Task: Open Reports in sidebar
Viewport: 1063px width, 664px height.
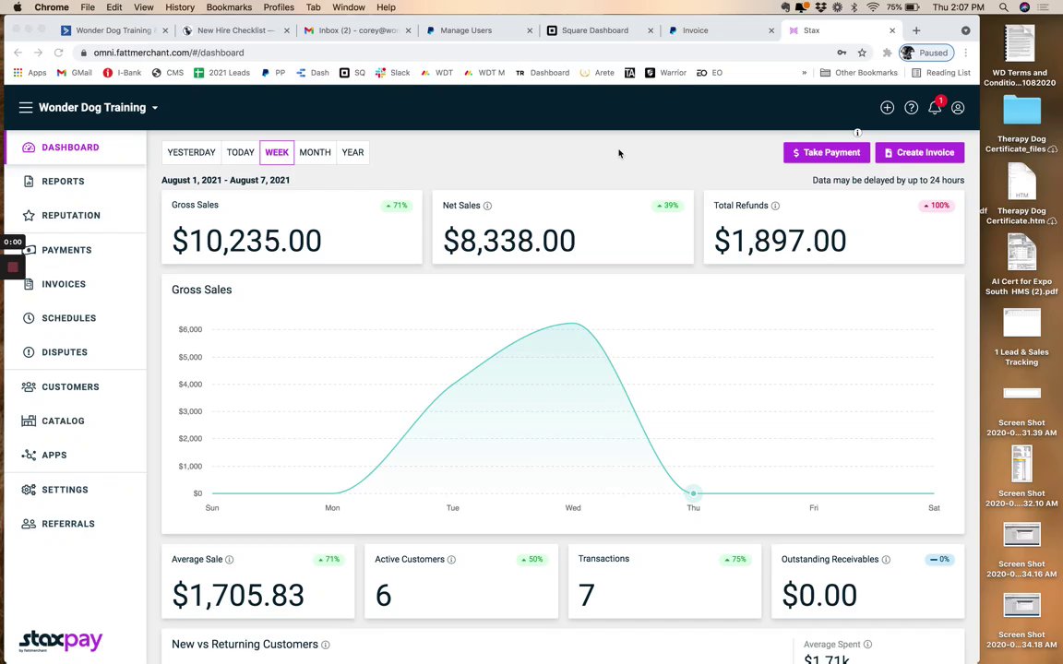Action: (76, 181)
